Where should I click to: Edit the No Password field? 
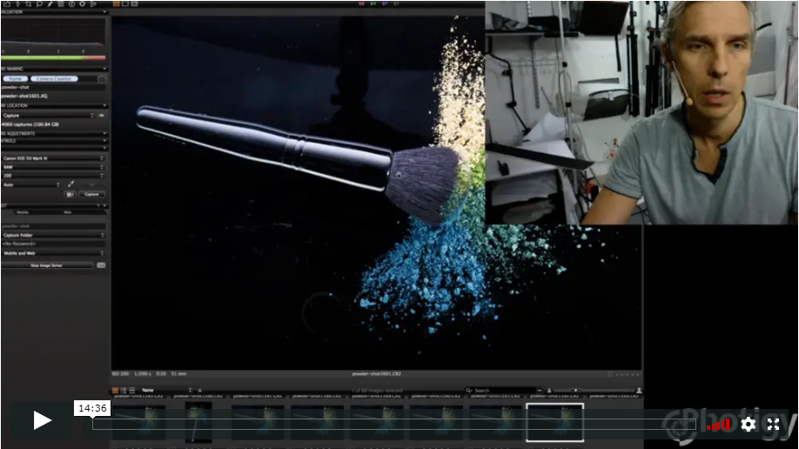tap(53, 245)
